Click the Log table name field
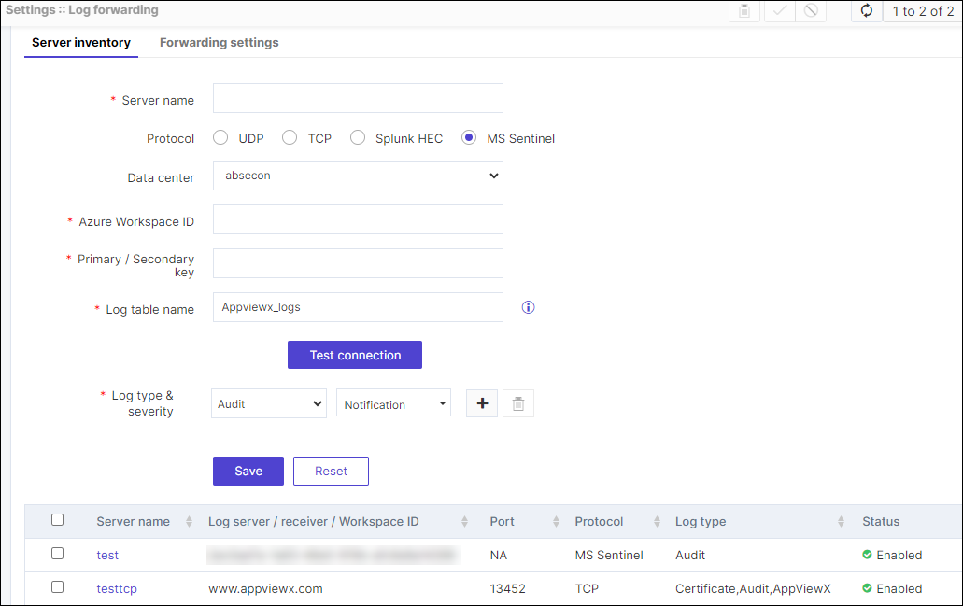The width and height of the screenshot is (963, 606). (358, 307)
